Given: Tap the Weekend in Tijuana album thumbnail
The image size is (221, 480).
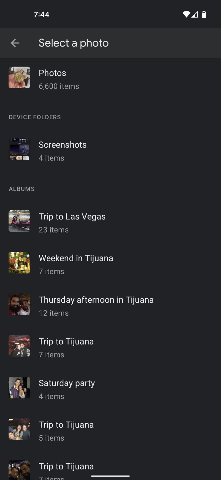Looking at the screenshot, I should click(x=19, y=263).
